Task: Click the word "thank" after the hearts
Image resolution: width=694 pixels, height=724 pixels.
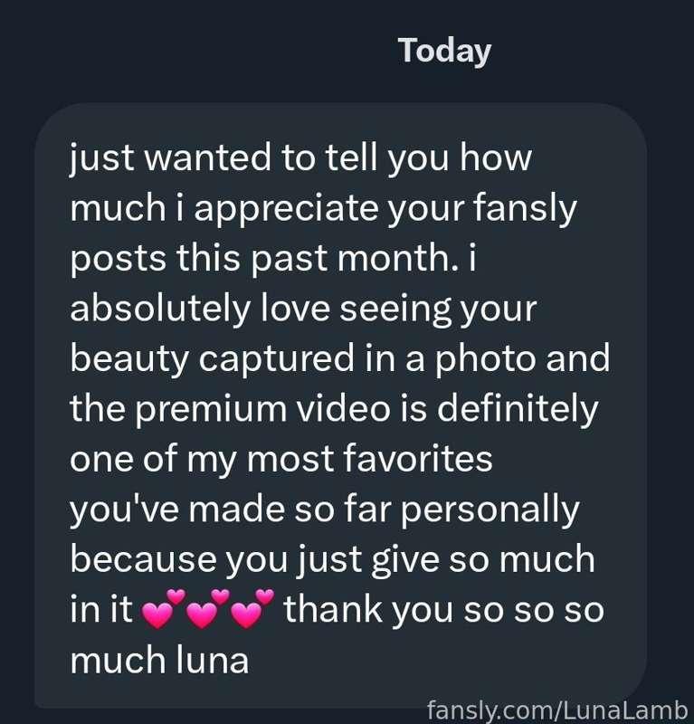Action: [x=332, y=609]
